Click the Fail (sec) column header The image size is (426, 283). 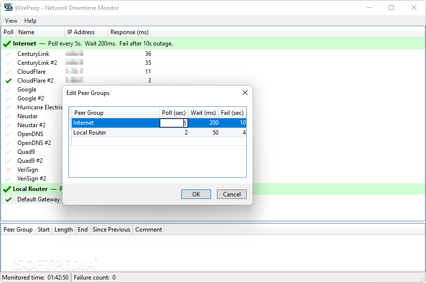pos(232,113)
